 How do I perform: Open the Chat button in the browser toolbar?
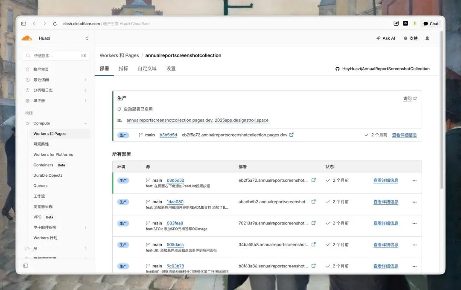(x=431, y=23)
